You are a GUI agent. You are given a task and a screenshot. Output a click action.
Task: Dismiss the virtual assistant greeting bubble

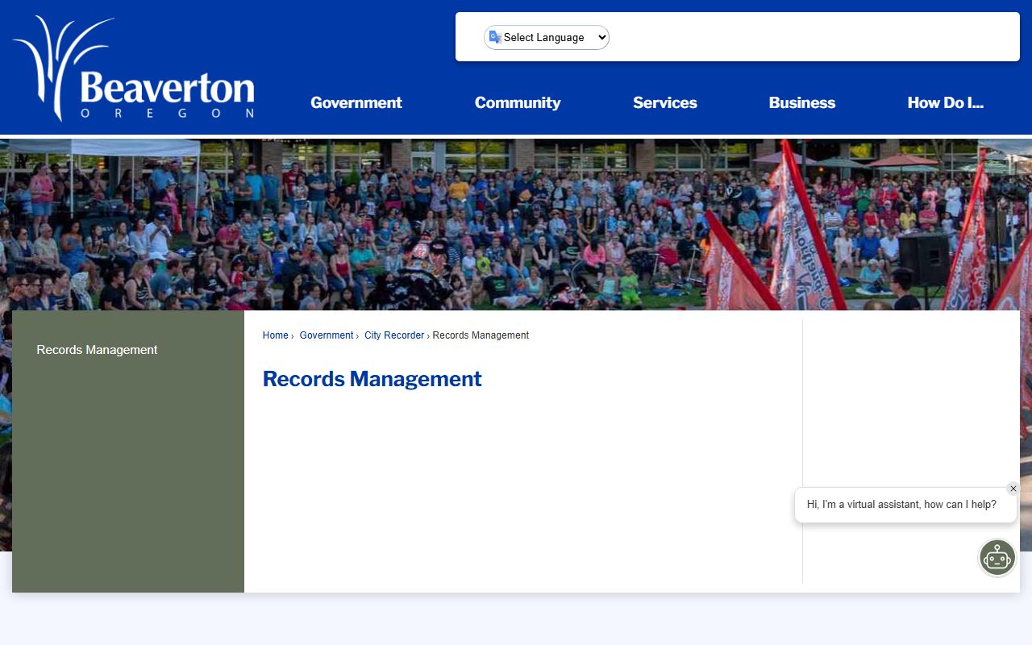(1013, 489)
